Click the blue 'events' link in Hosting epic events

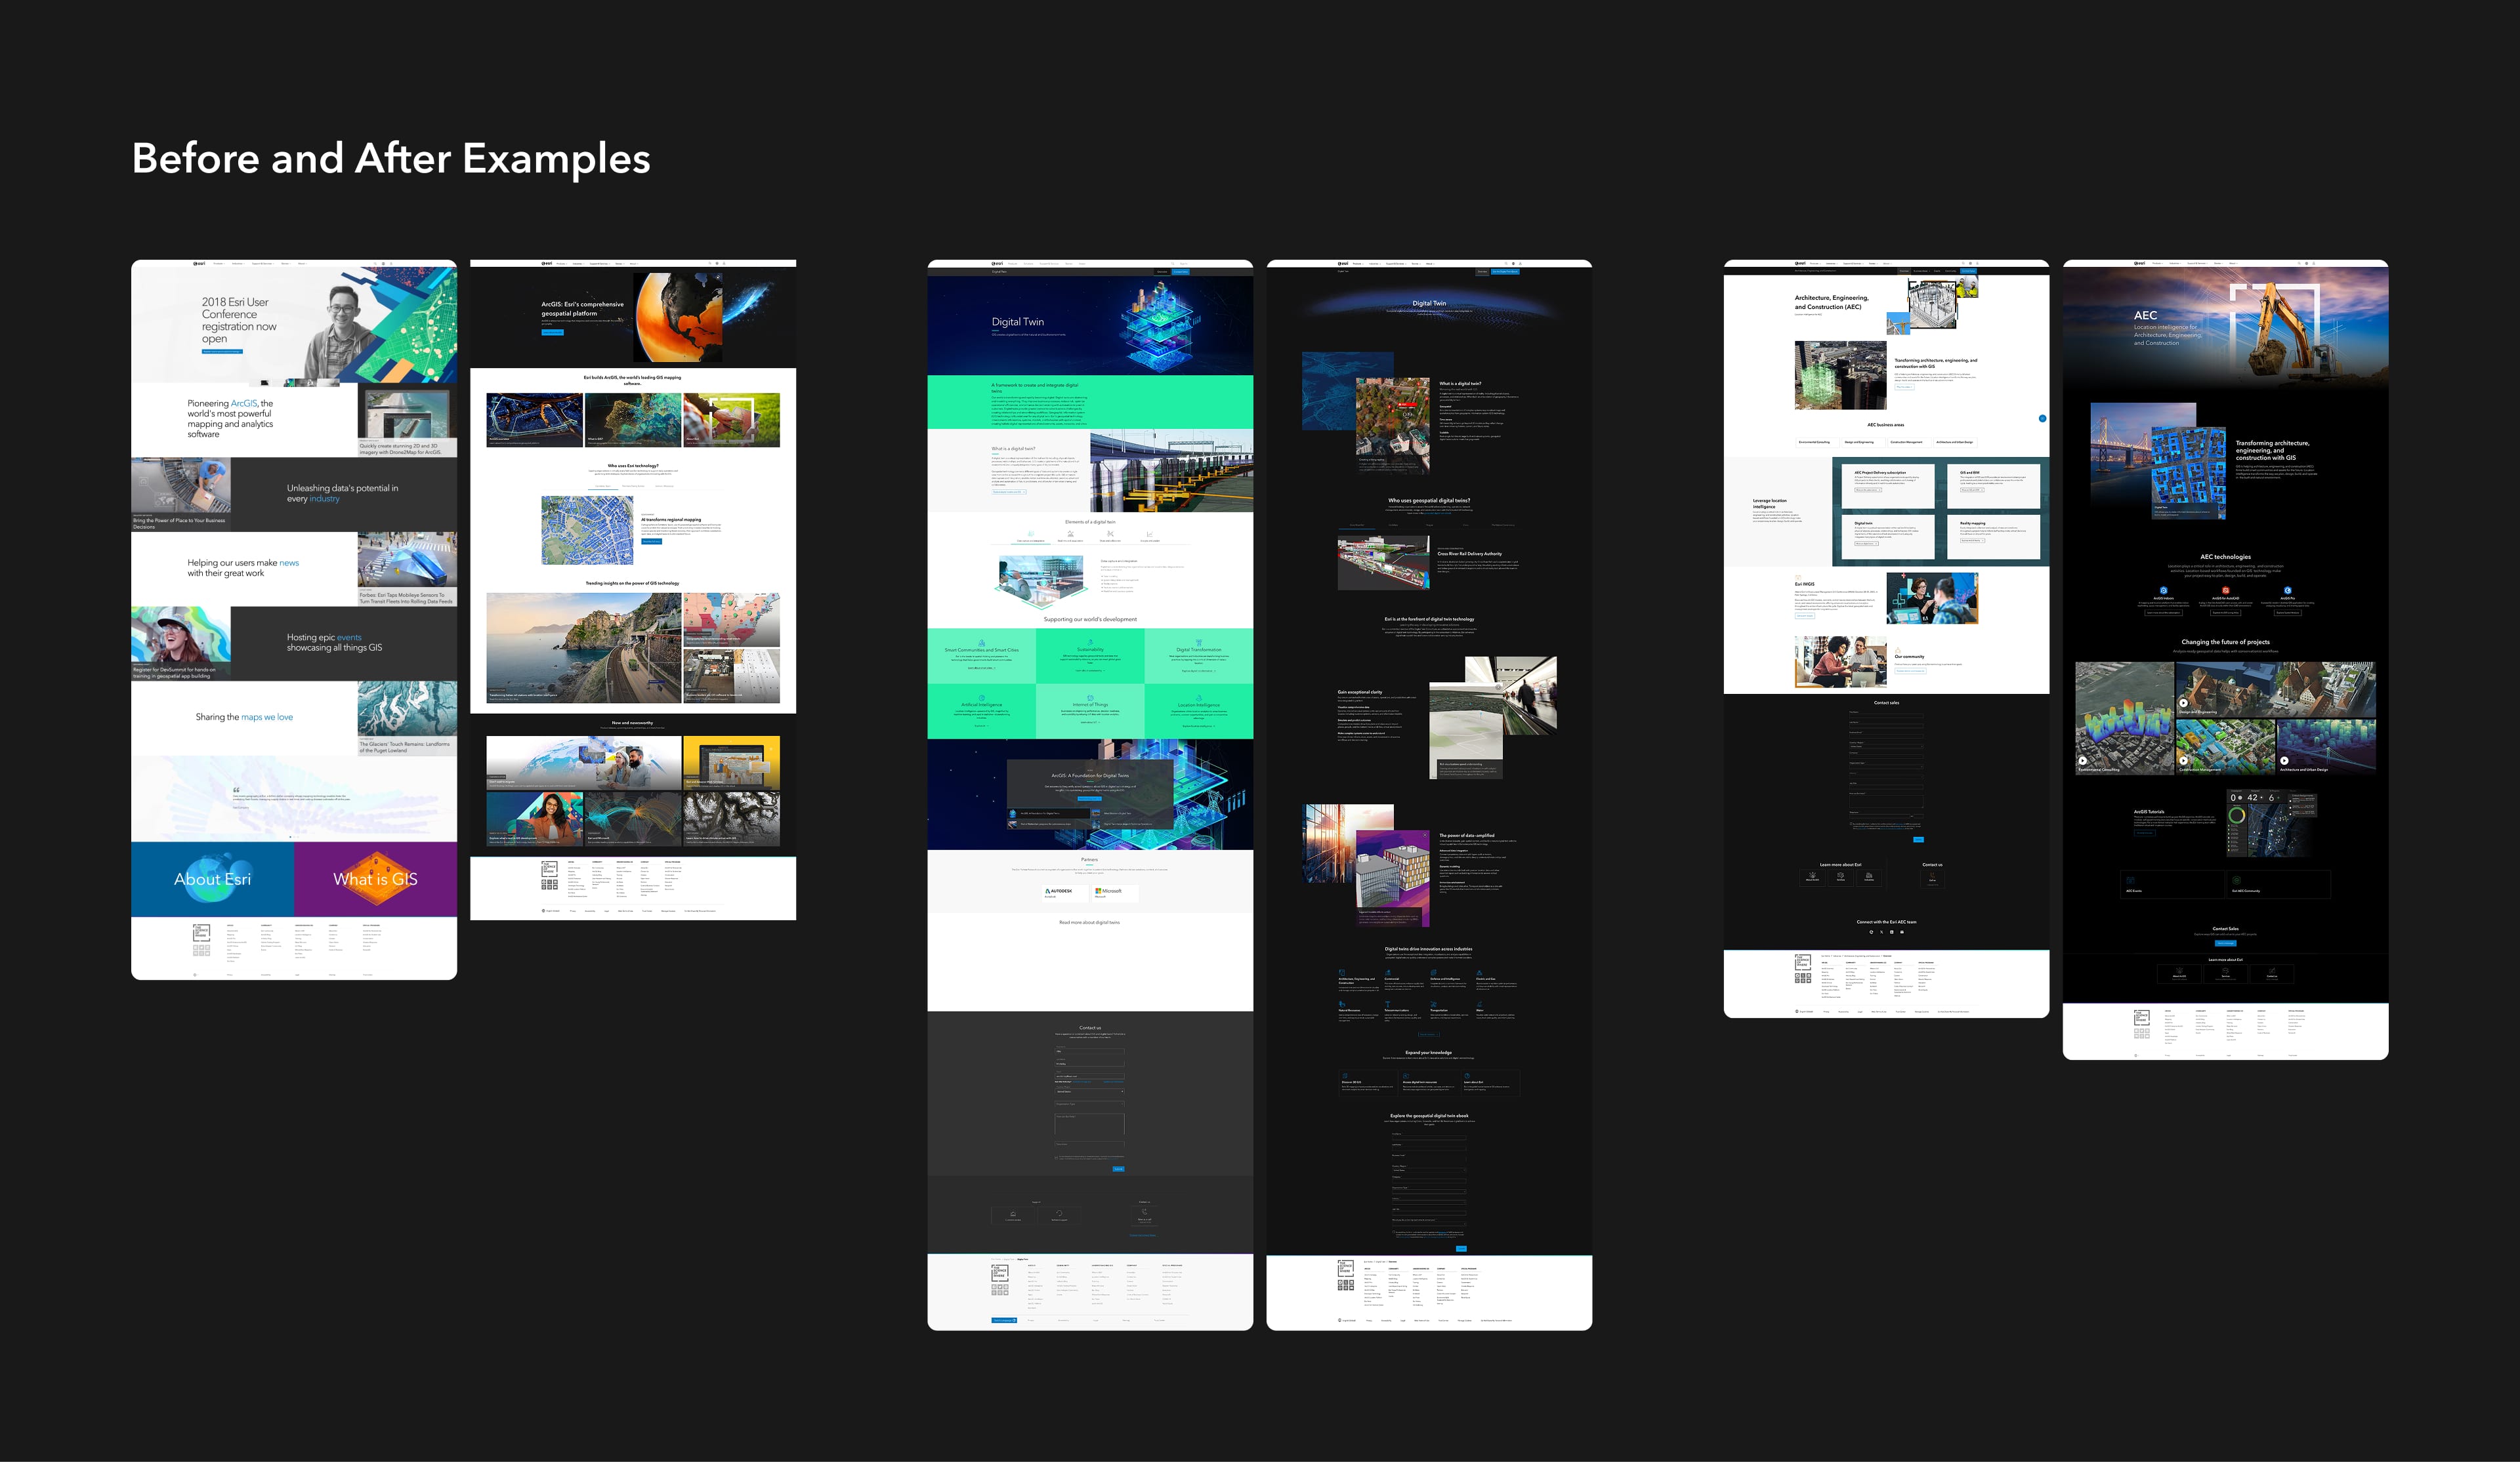349,638
